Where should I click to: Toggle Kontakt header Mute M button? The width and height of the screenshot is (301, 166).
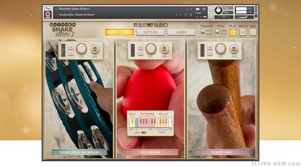point(211,16)
